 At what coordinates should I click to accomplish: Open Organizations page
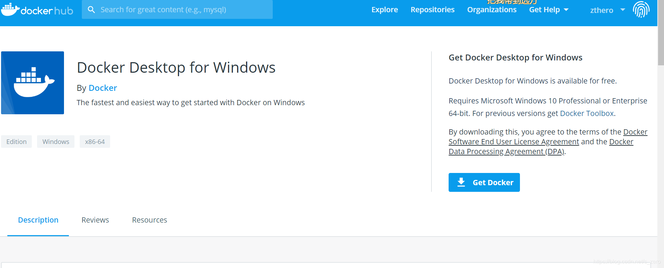[x=492, y=10]
